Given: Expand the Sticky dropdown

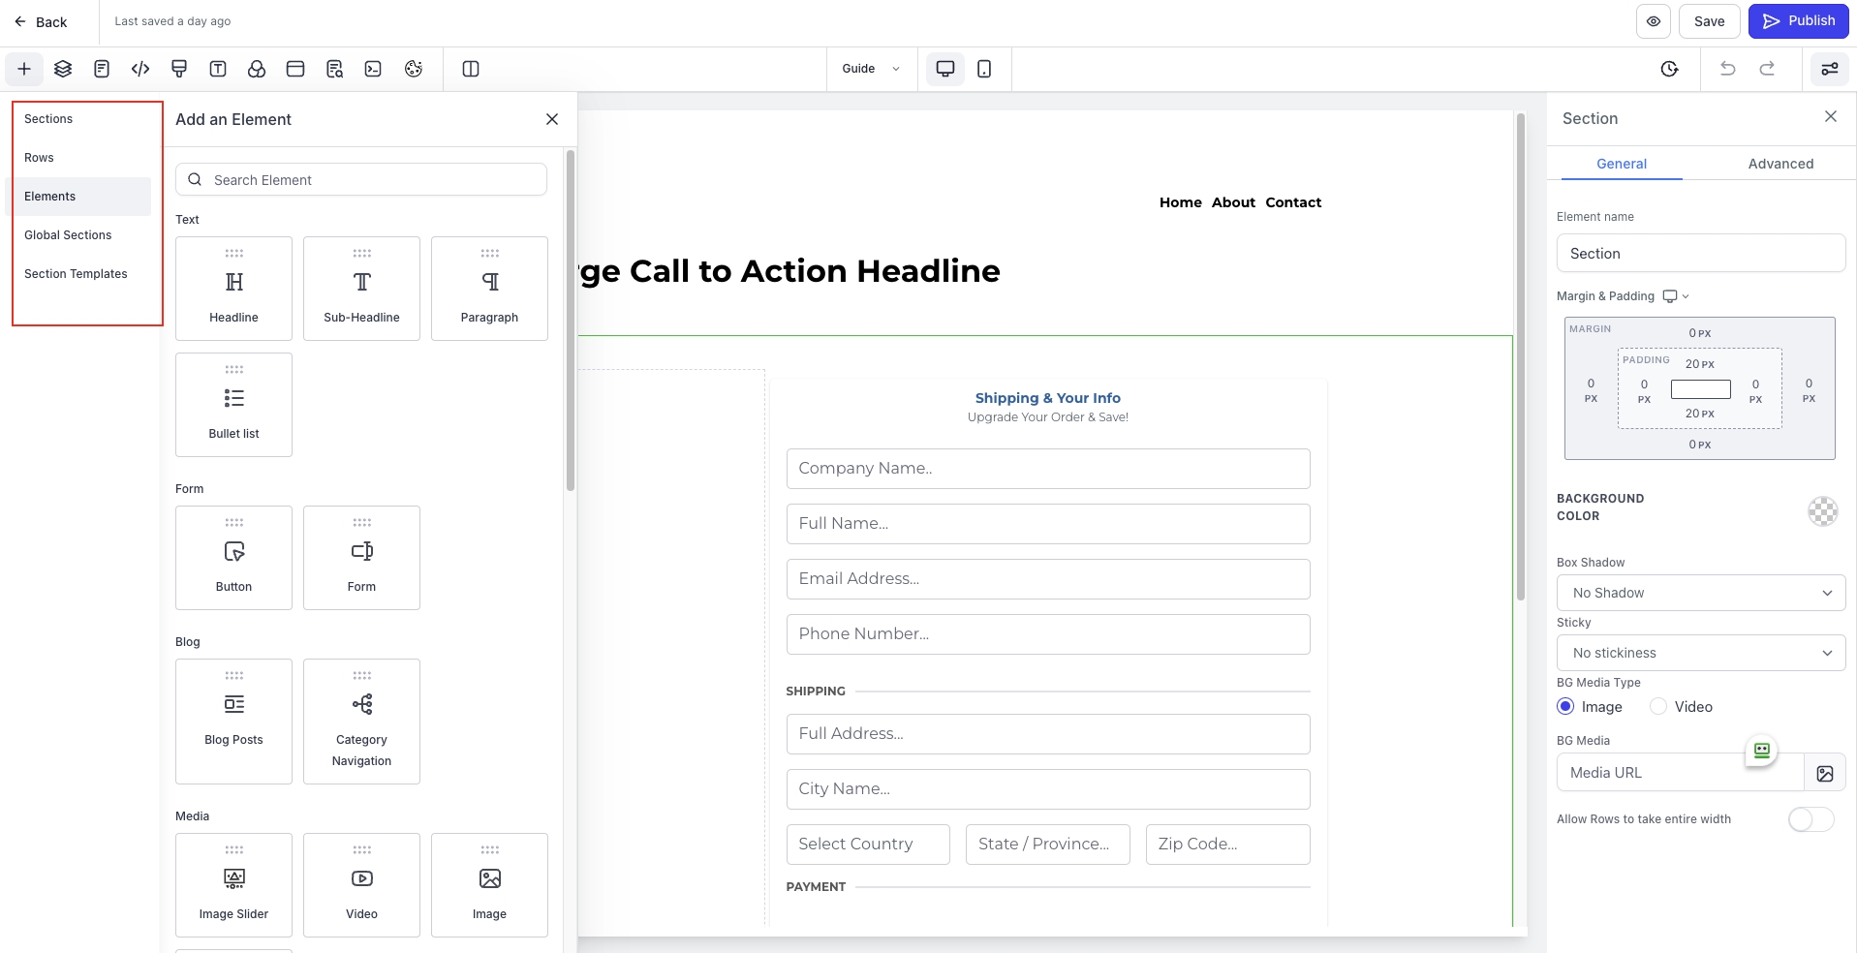Looking at the screenshot, I should (1700, 653).
